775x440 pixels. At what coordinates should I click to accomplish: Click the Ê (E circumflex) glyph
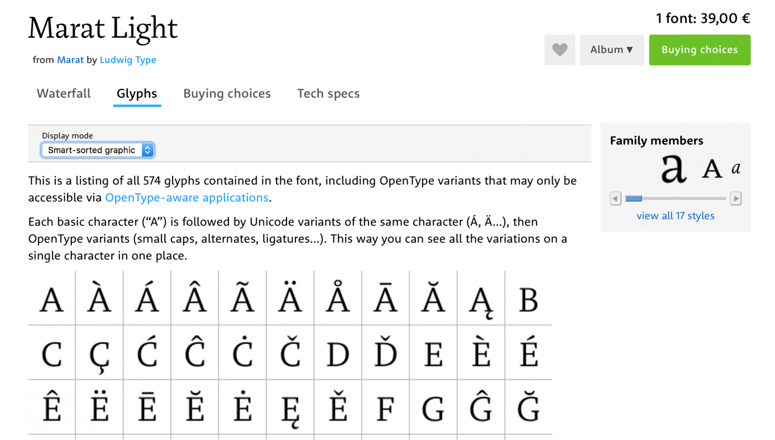[52, 407]
